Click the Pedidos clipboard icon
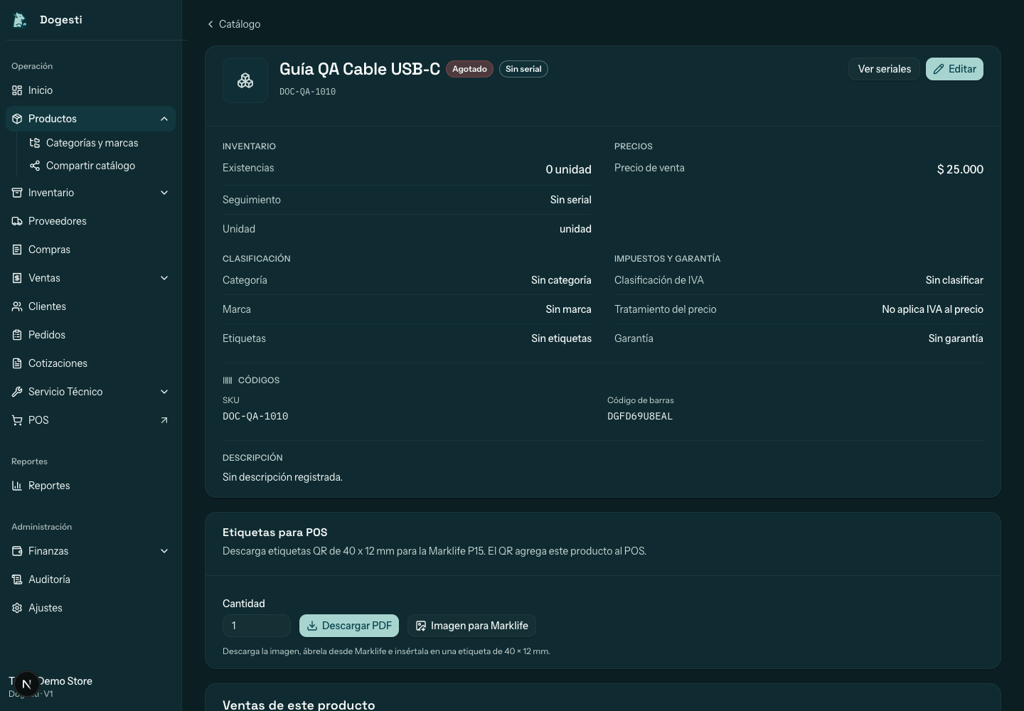This screenshot has height=711, width=1024. tap(17, 335)
